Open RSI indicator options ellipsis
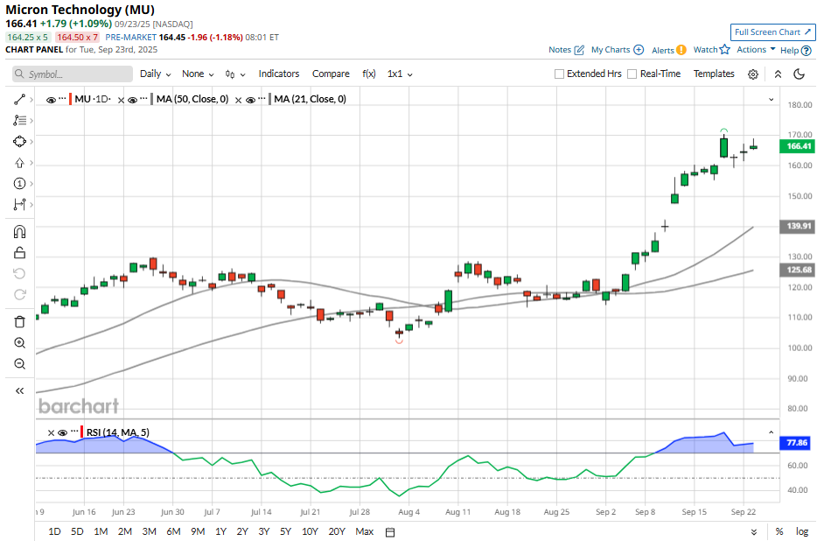Screen dimensions: 824x541 point(74,431)
